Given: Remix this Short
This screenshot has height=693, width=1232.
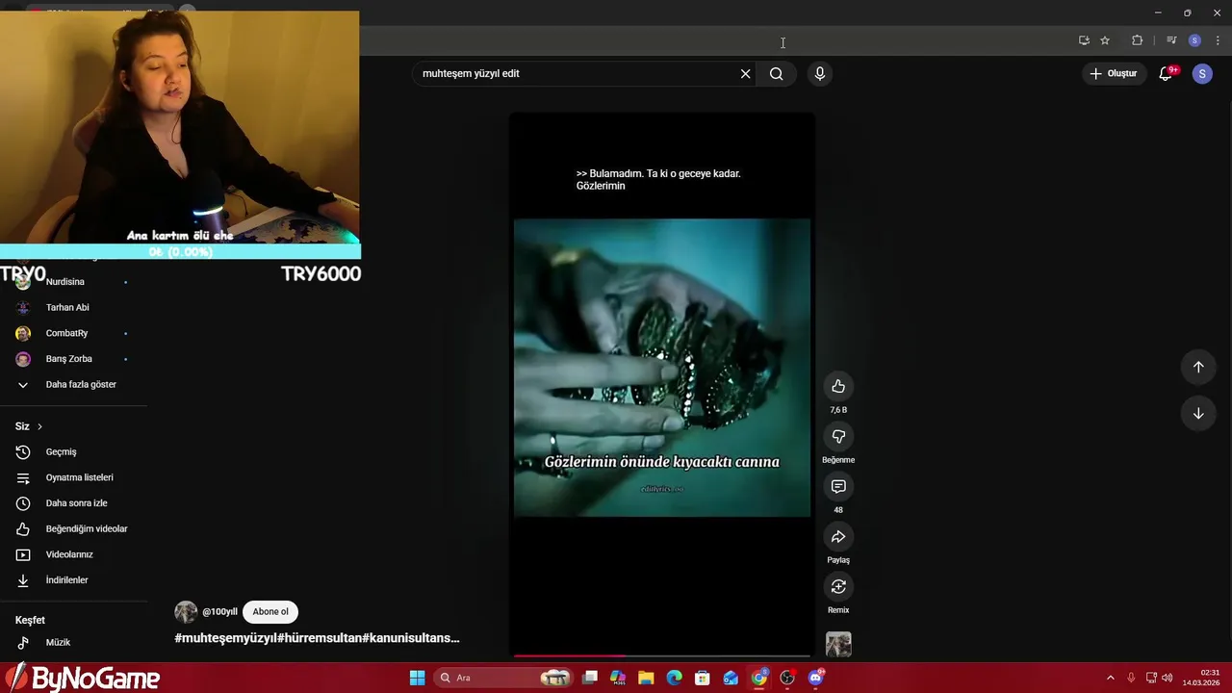Looking at the screenshot, I should point(838,586).
